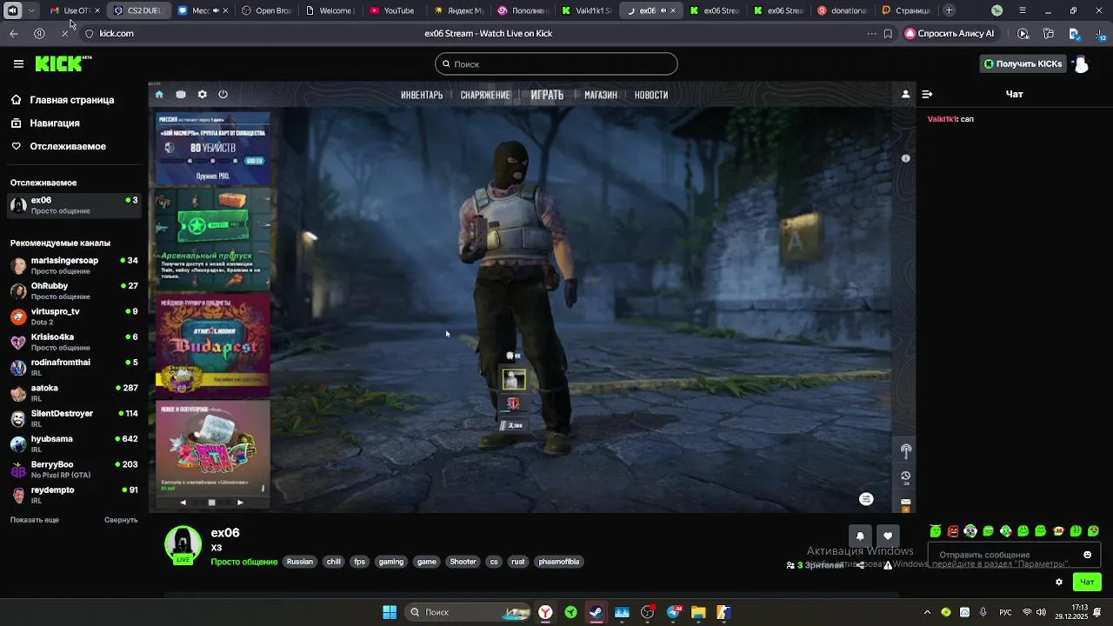This screenshot has height=626, width=1113.
Task: Select МАГАЗИН tab in game menu
Action: click(601, 95)
